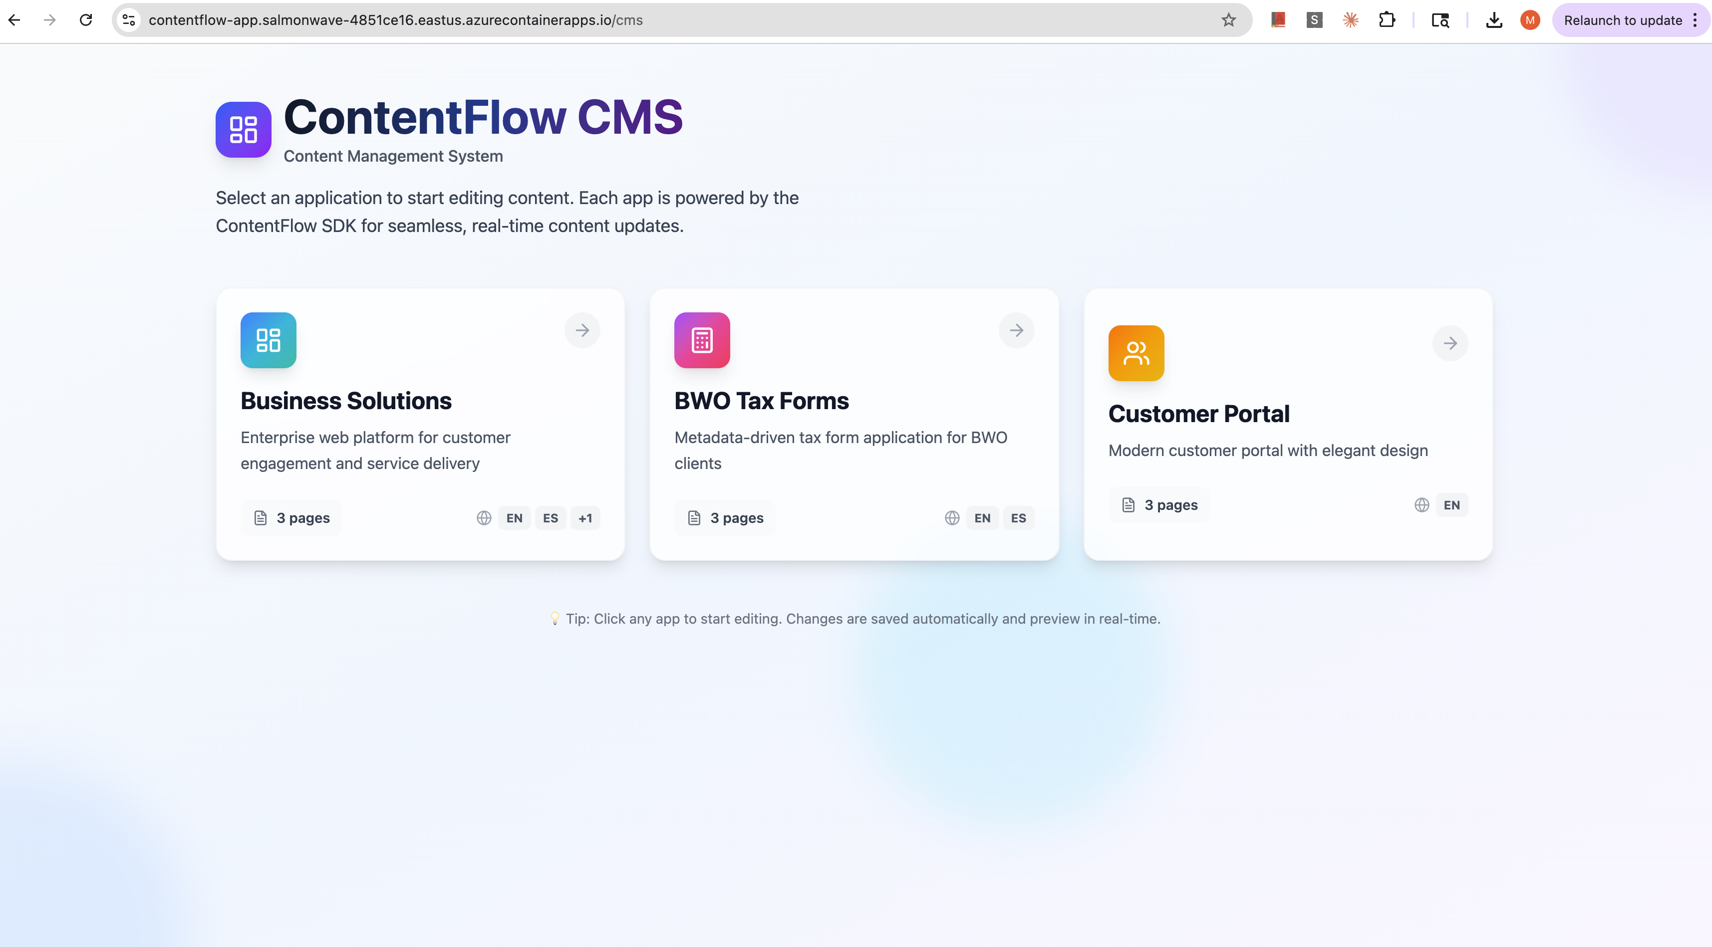Open Customer Portal via its arrow button

coord(1450,343)
